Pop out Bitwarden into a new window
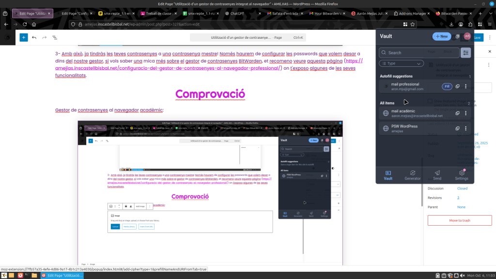Screen dimensions: 496x279 (x=458, y=36)
